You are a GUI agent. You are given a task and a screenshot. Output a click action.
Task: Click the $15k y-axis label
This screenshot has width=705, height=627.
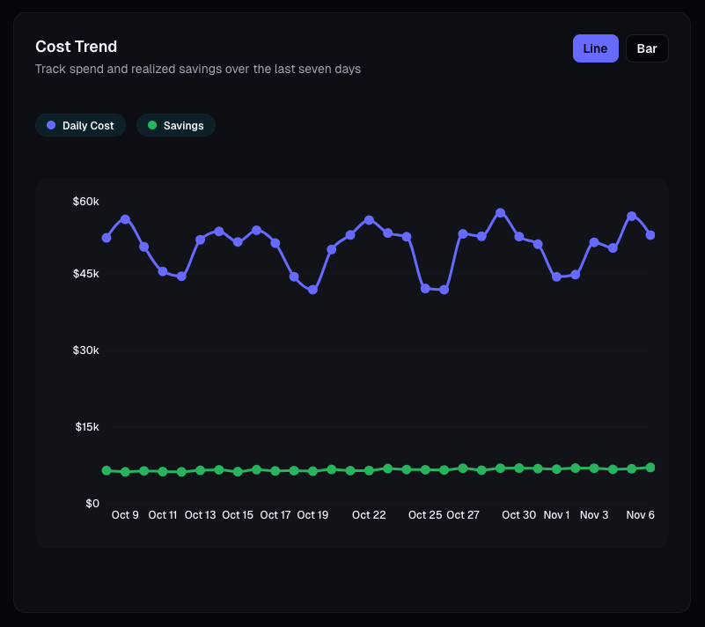click(x=85, y=427)
